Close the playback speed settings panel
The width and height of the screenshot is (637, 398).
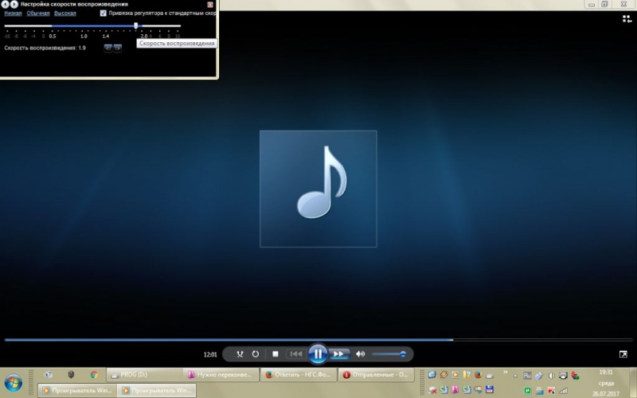pos(210,5)
